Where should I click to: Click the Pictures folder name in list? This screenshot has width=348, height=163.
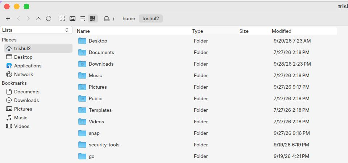98,87
